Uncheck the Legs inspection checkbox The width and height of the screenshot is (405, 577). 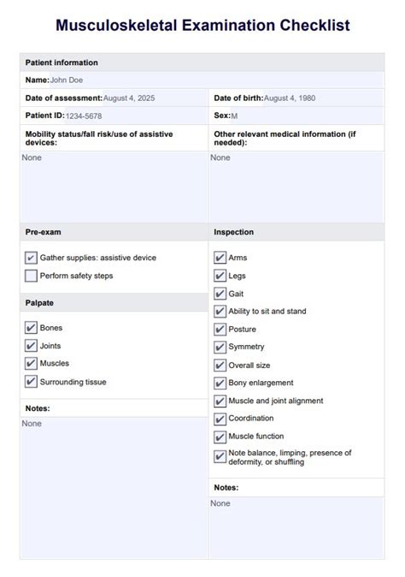coord(220,276)
